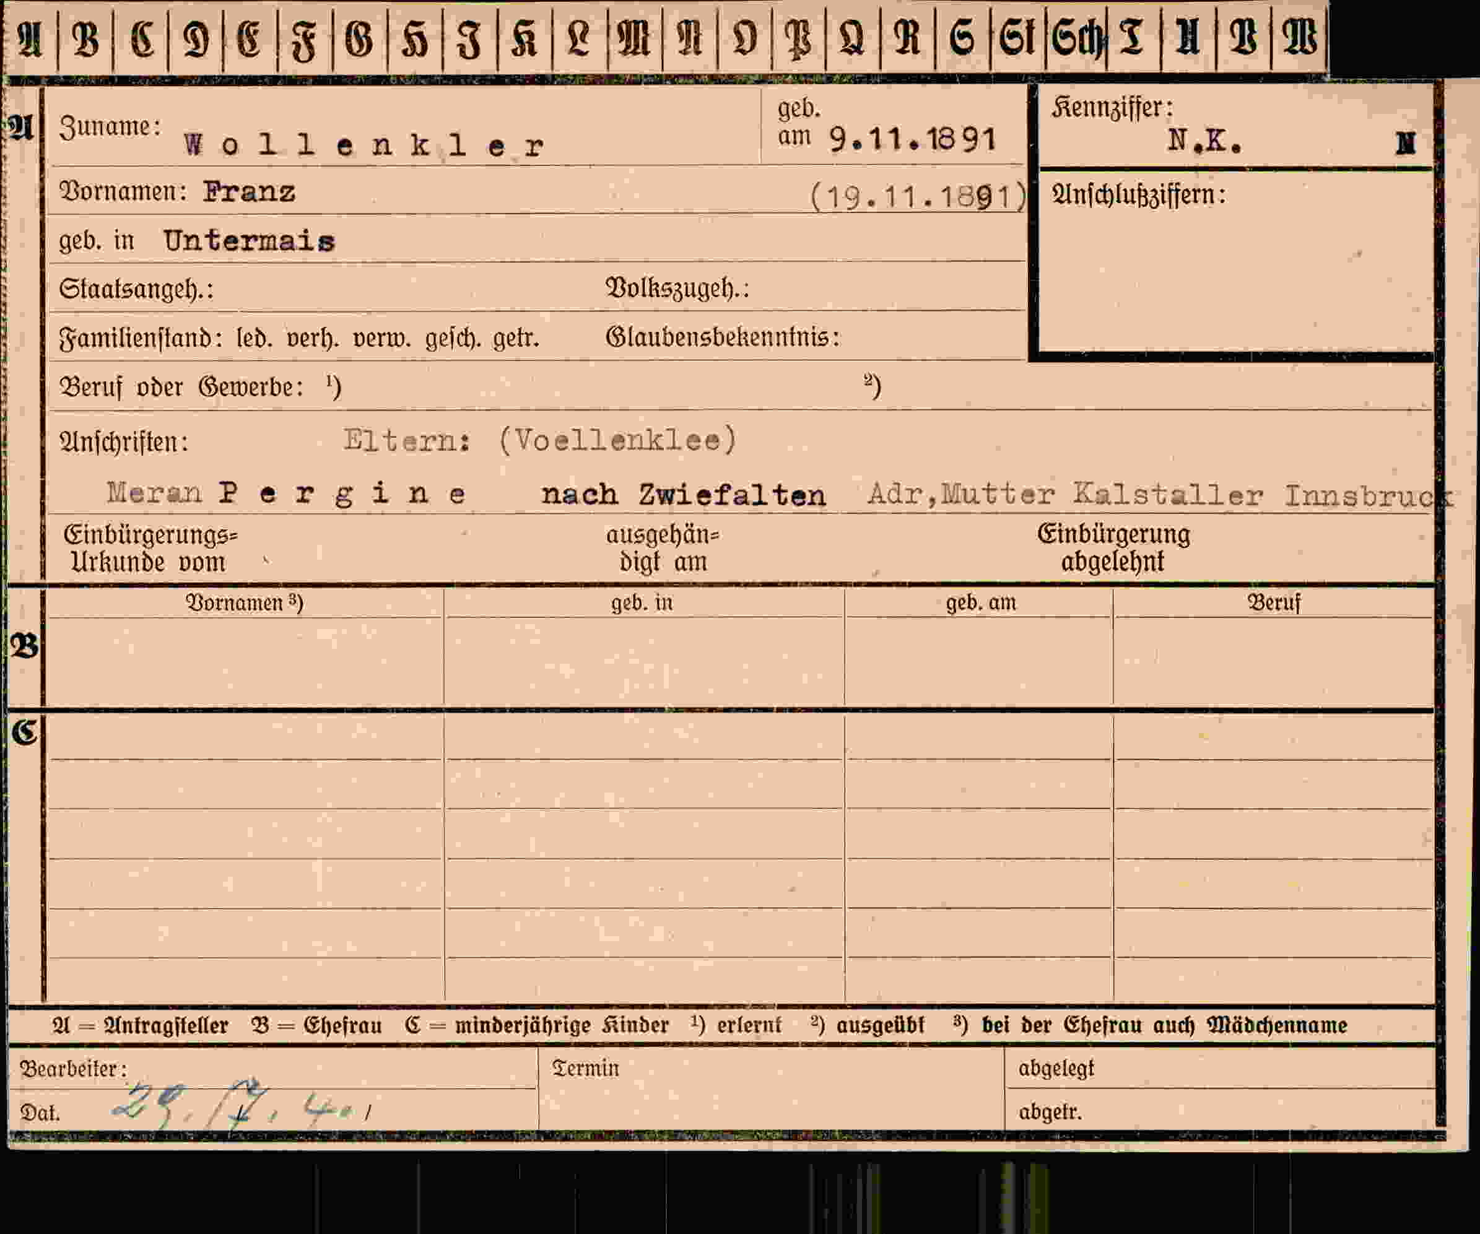
Task: Select the alphabet index tab 'Sch'
Action: click(1076, 37)
